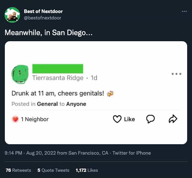Click the comment speech bubble icon
This screenshot has height=178, width=192.
[150, 119]
